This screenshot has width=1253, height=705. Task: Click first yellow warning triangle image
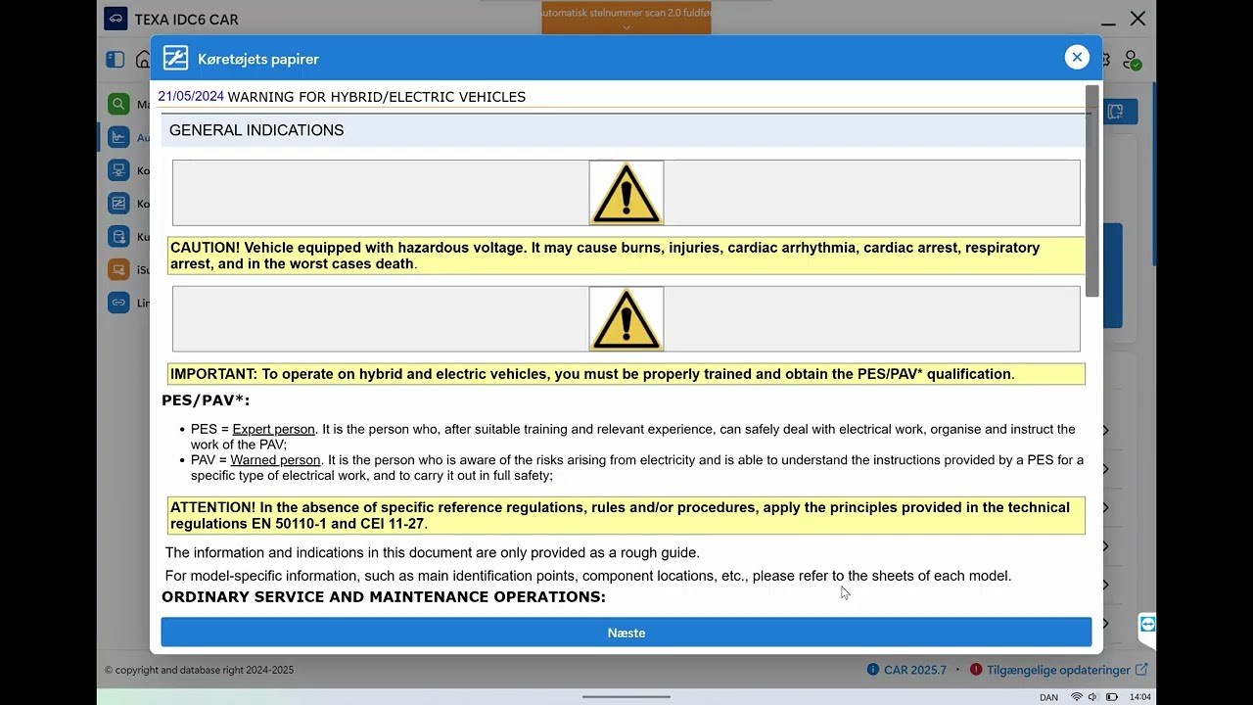pyautogui.click(x=626, y=193)
